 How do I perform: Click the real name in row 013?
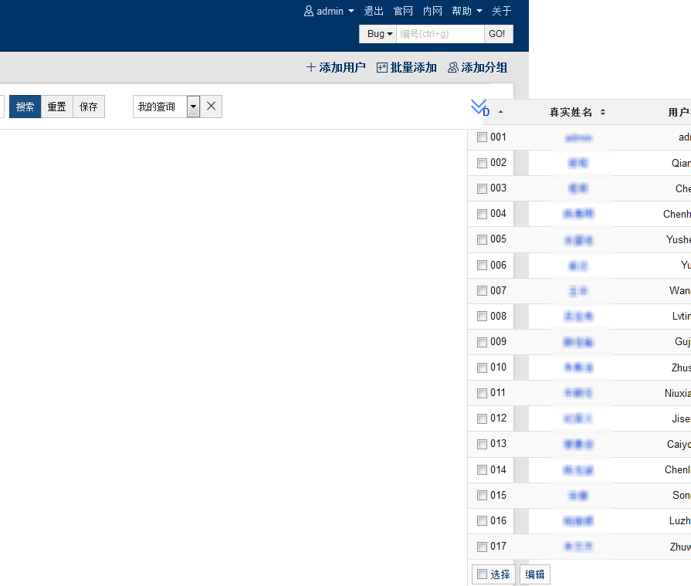click(578, 444)
